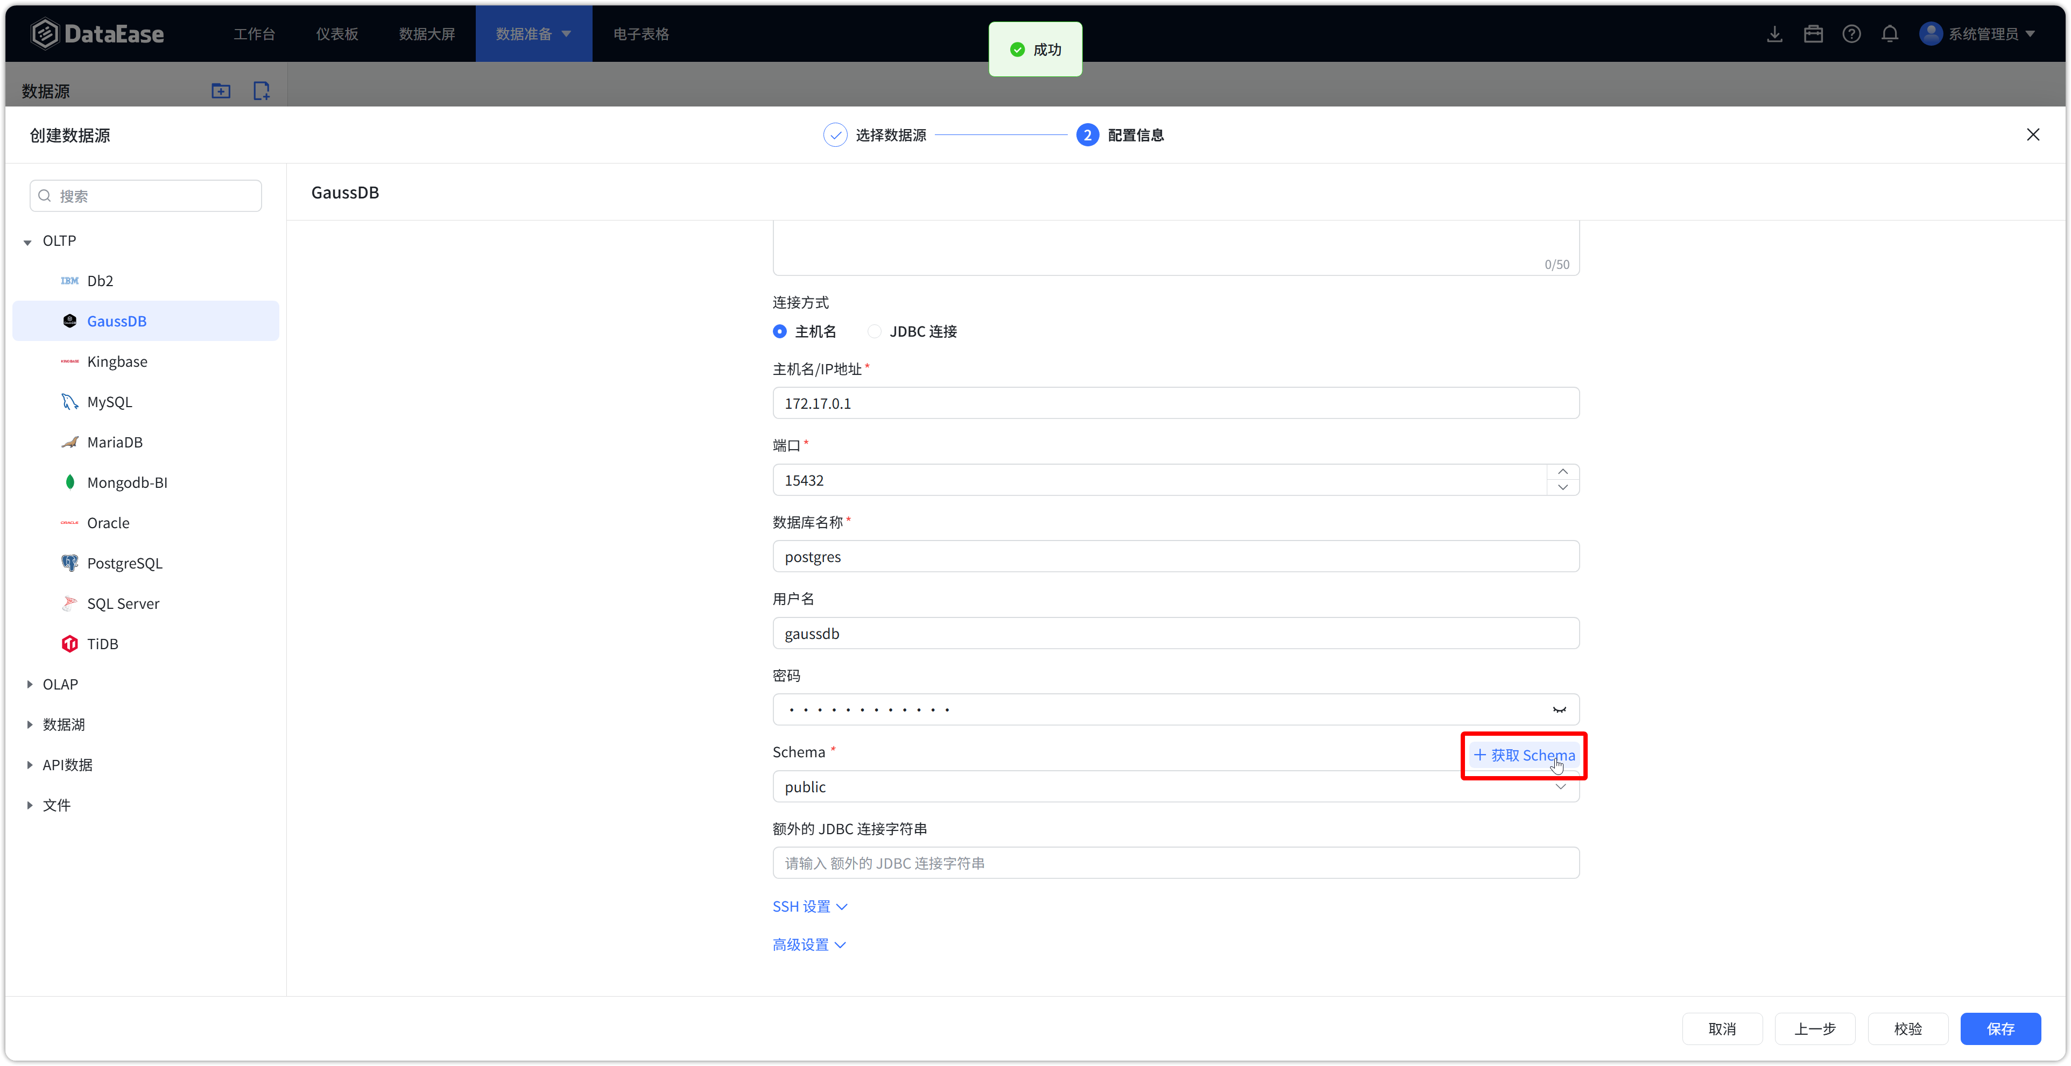
Task: Expand the 数据湖 tree group
Action: click(x=29, y=724)
